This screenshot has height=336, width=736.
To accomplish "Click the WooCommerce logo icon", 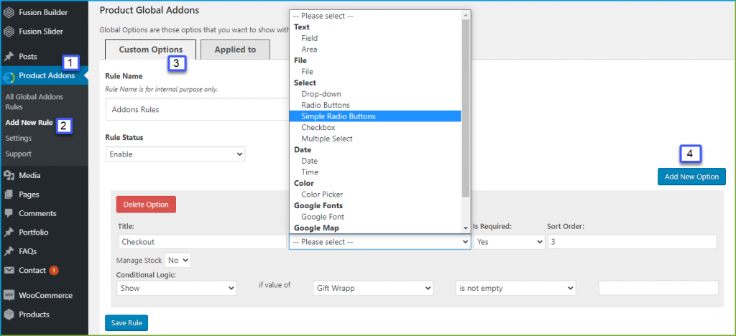I will (x=8, y=295).
